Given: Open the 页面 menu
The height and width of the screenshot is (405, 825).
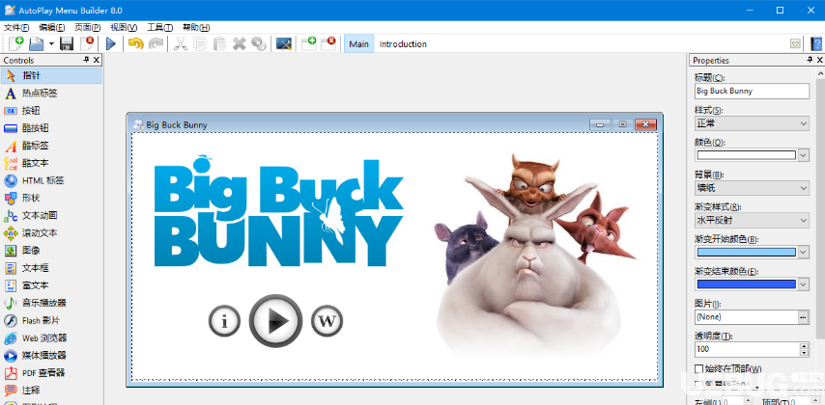Looking at the screenshot, I should click(87, 27).
